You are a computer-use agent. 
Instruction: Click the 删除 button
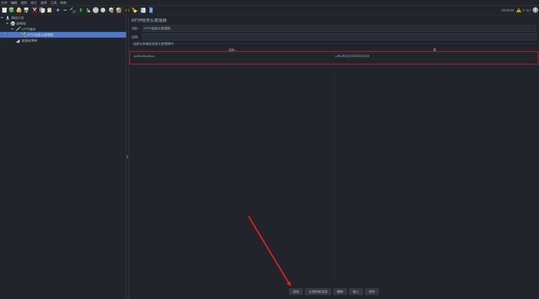click(x=340, y=291)
